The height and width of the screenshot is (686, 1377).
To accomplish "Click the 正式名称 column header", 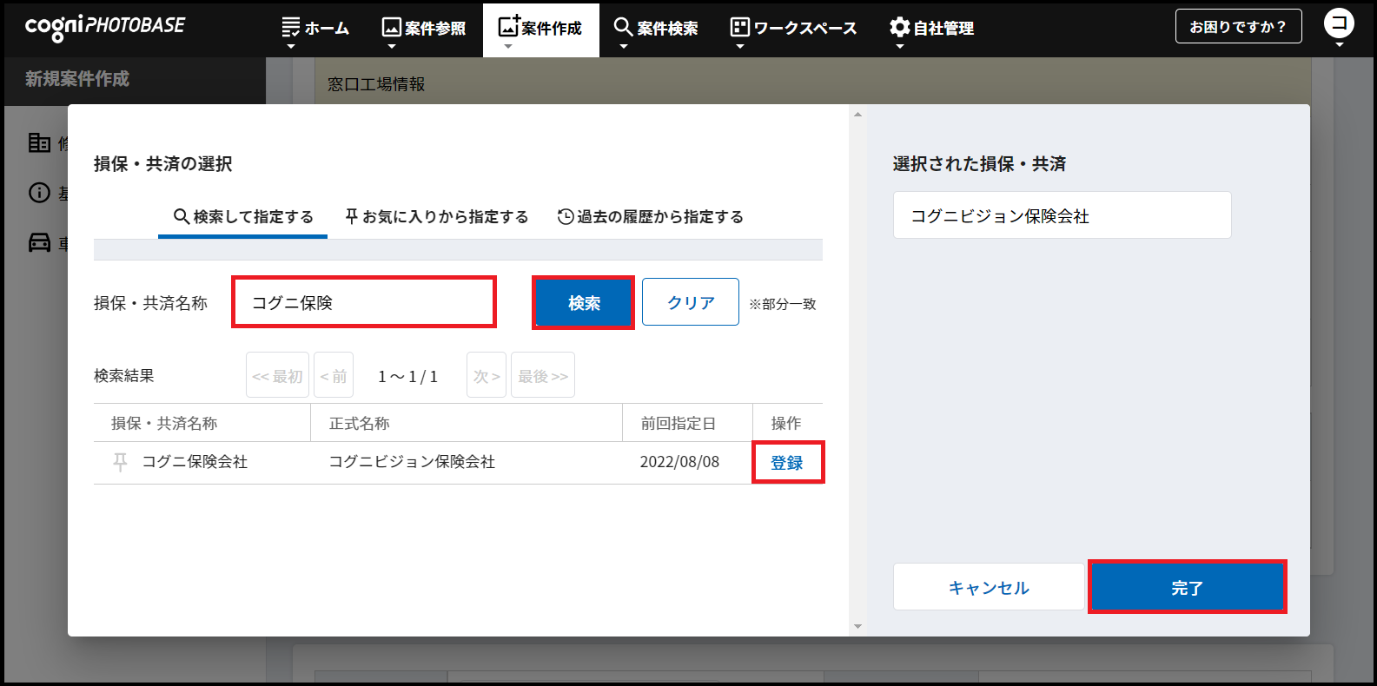I will 360,423.
